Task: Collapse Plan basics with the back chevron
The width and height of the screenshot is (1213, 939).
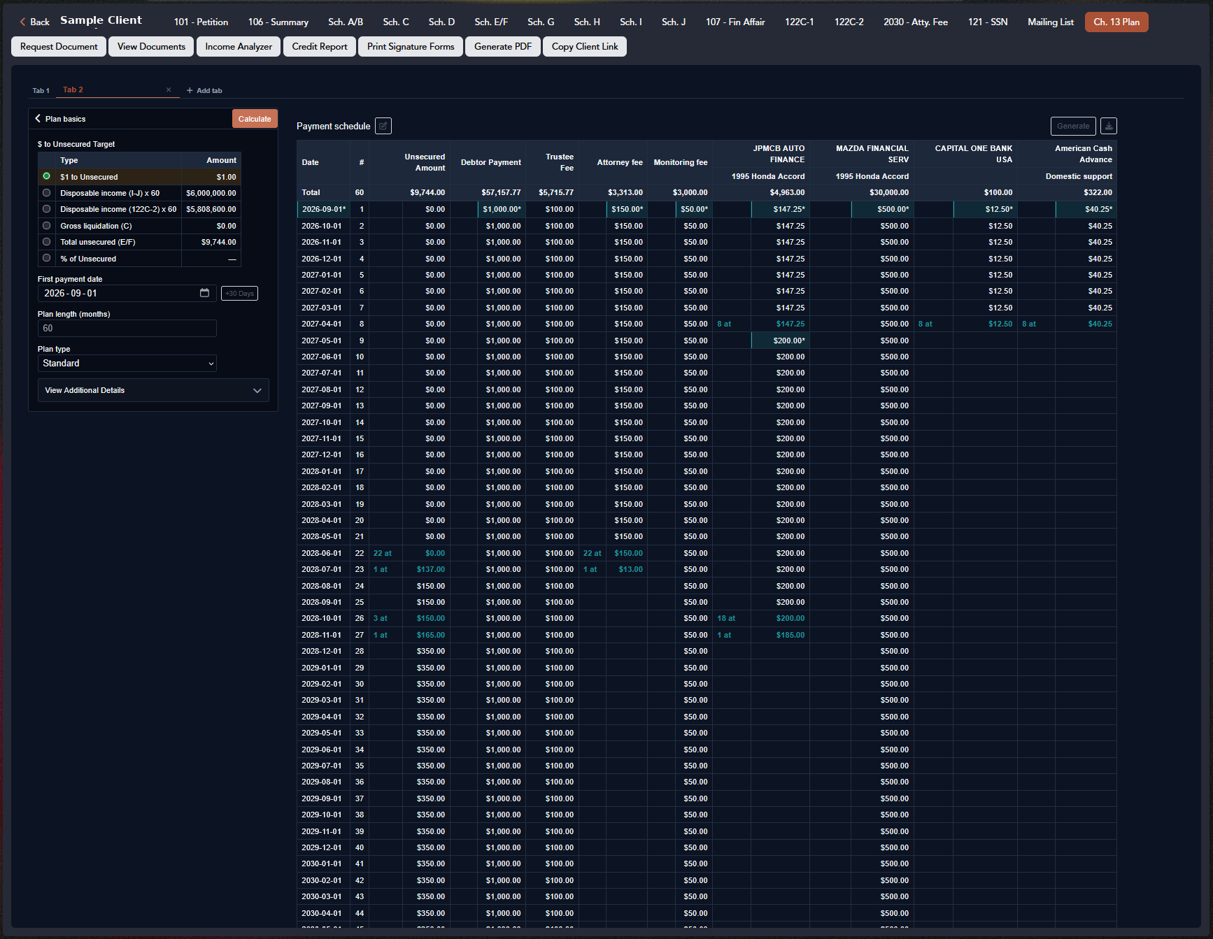Action: click(x=38, y=118)
